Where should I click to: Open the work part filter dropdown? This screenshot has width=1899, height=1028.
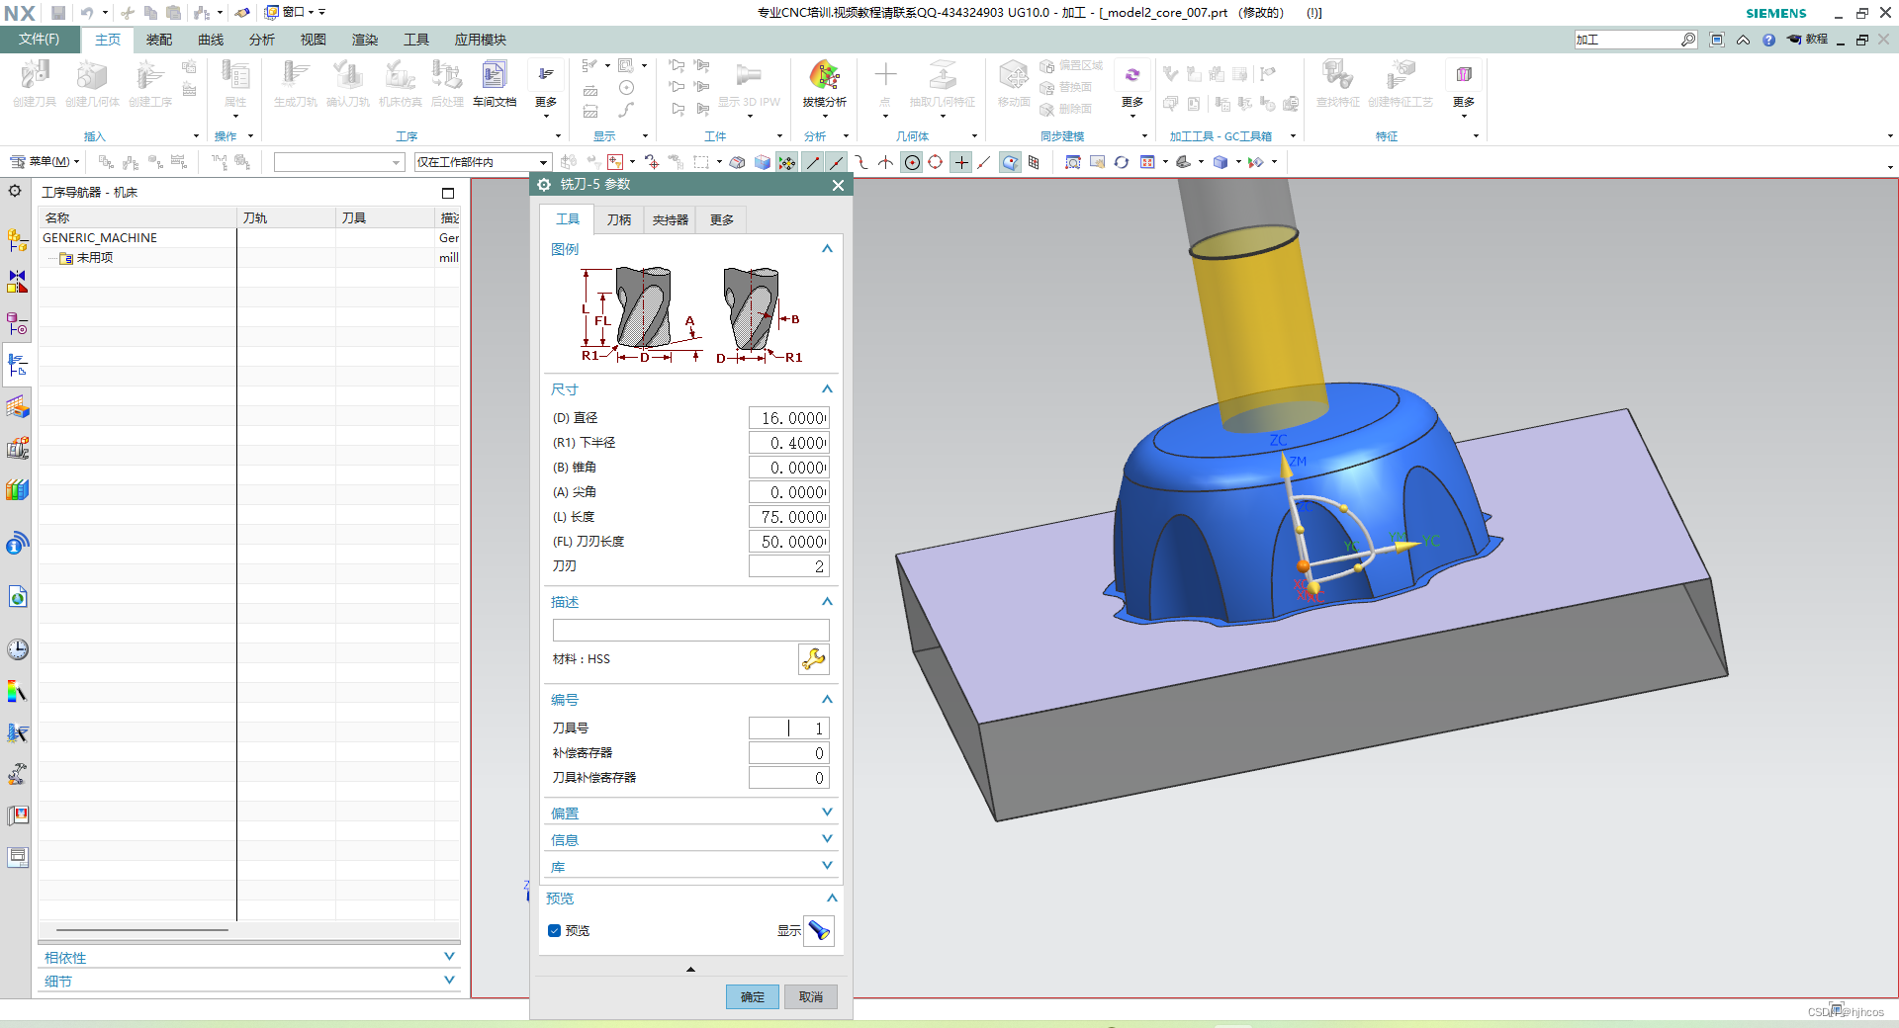[482, 162]
